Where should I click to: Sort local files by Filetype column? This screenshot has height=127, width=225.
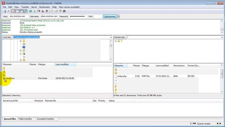coord(46,64)
